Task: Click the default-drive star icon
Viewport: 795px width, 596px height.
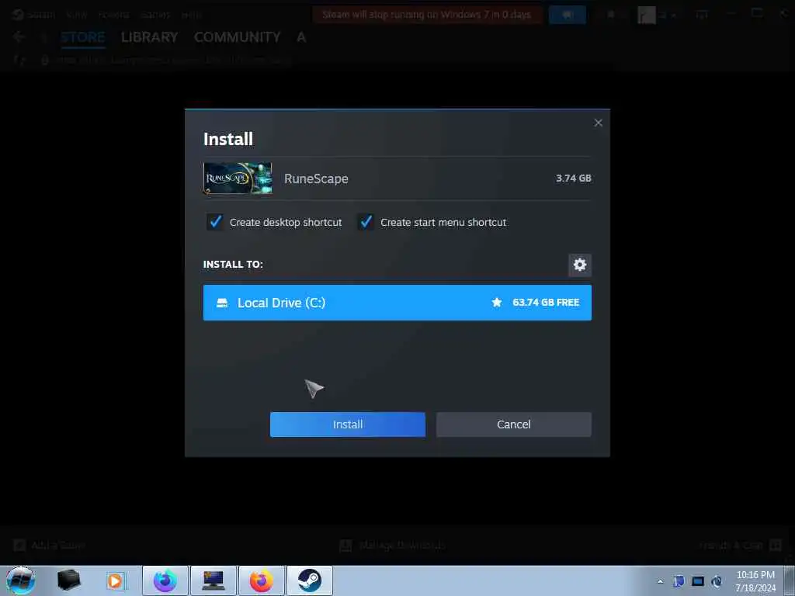Action: click(496, 303)
